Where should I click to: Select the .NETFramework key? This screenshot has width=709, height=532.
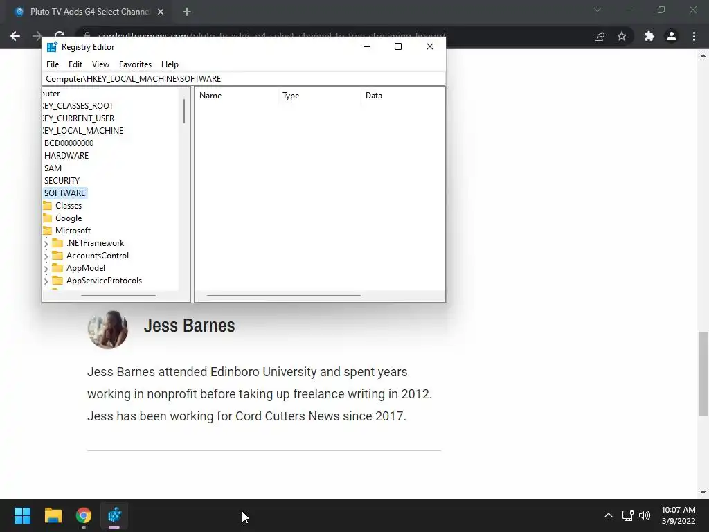point(95,243)
